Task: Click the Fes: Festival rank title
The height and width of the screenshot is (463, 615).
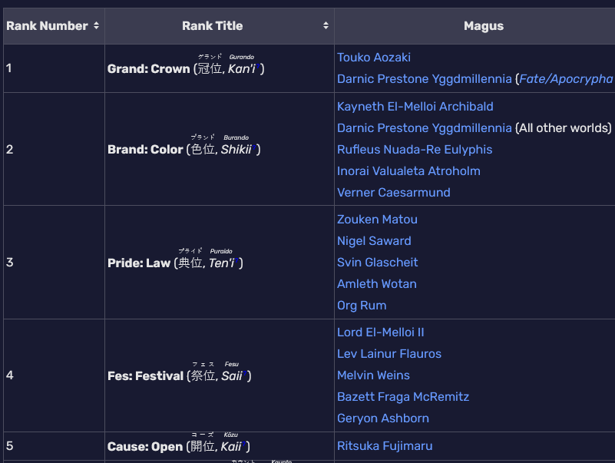Action: [146, 376]
